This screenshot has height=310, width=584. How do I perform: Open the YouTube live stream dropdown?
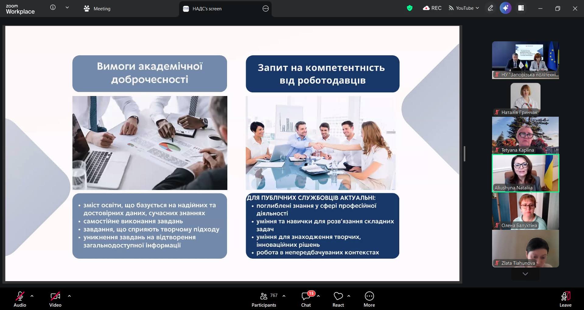click(x=464, y=8)
